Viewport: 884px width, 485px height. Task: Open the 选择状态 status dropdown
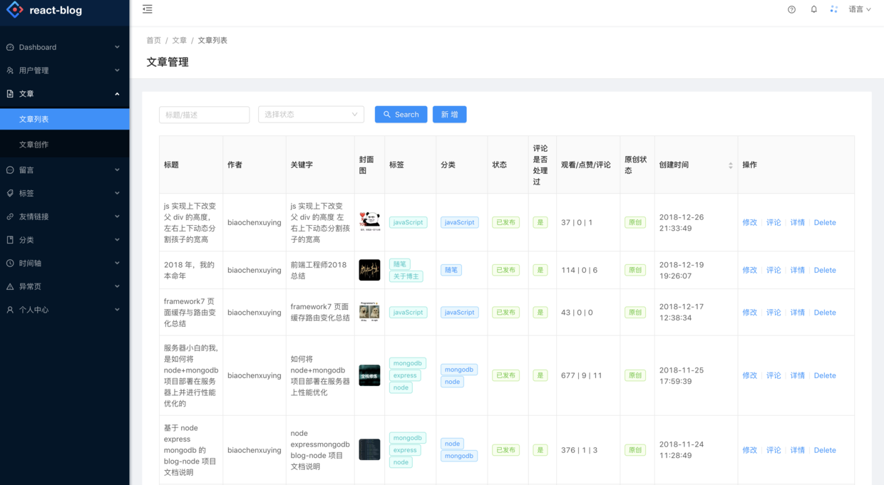coord(311,115)
